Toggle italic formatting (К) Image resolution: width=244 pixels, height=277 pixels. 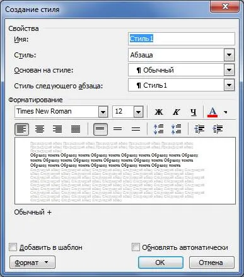pyautogui.click(x=176, y=112)
